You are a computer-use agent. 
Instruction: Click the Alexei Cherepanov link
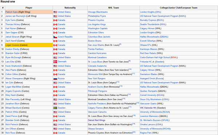tap(14, 79)
